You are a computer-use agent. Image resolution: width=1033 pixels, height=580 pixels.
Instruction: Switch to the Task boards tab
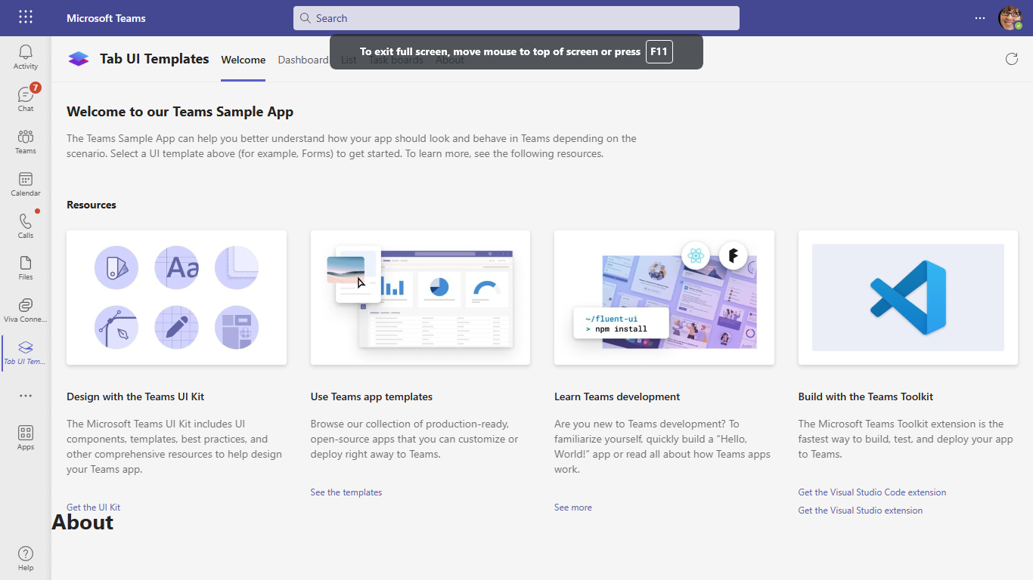tap(396, 60)
